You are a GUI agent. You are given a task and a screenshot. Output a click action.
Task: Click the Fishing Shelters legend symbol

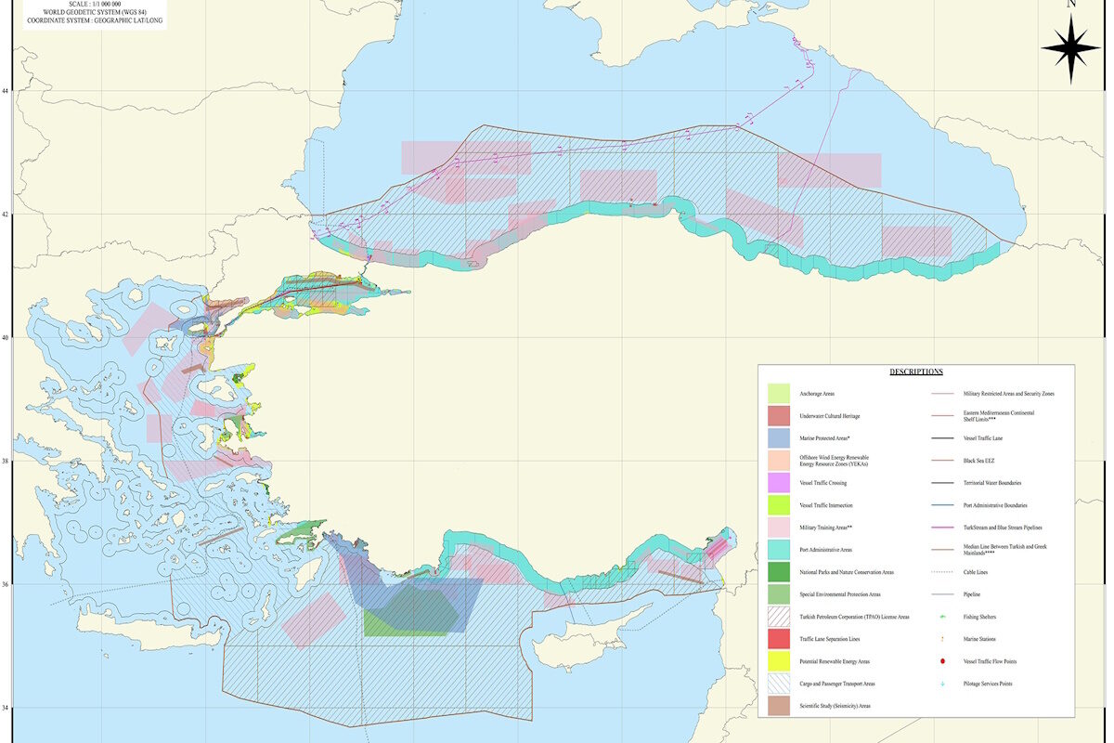tap(942, 617)
